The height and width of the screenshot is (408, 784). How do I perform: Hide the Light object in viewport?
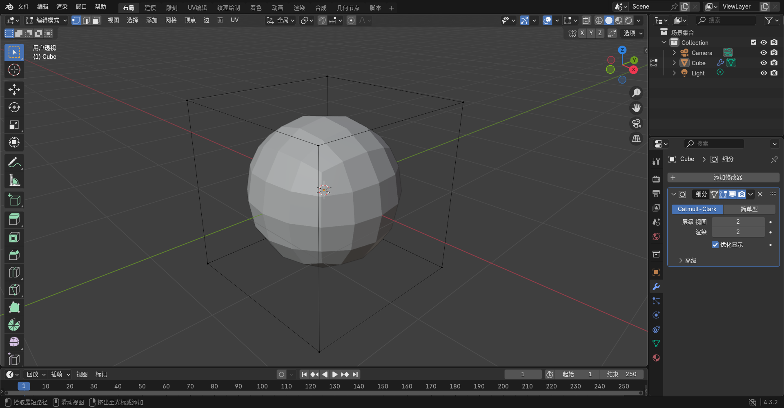coord(764,73)
